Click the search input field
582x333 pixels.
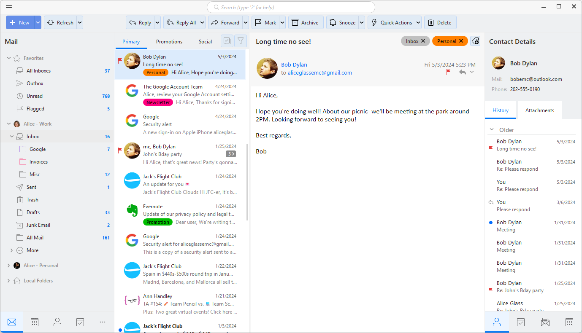pos(291,7)
